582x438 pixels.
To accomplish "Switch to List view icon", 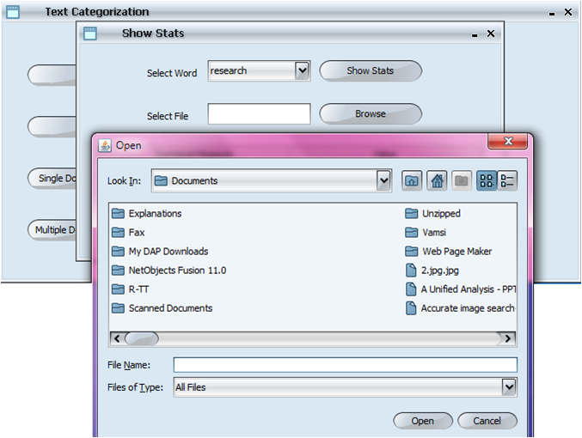I will point(487,180).
